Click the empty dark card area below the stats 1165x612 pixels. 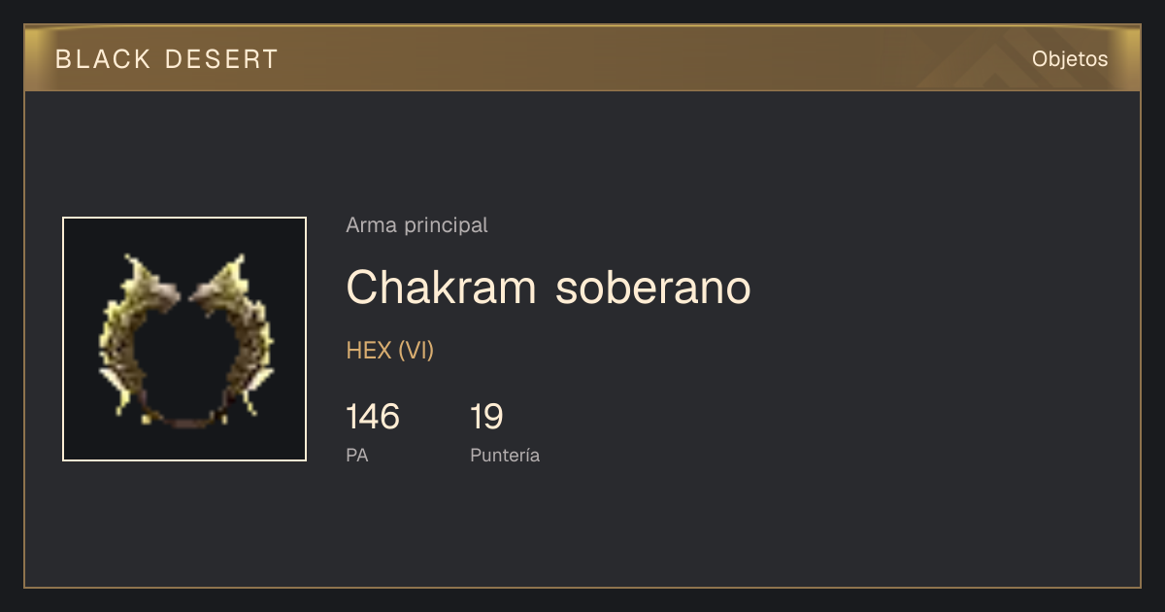tap(582, 529)
